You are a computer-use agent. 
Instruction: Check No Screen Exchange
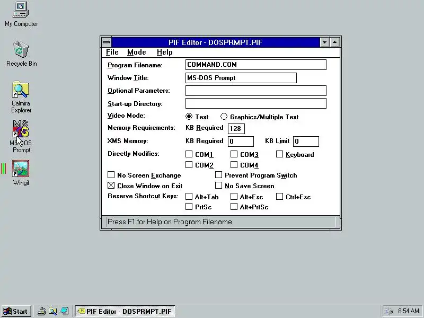pyautogui.click(x=111, y=175)
